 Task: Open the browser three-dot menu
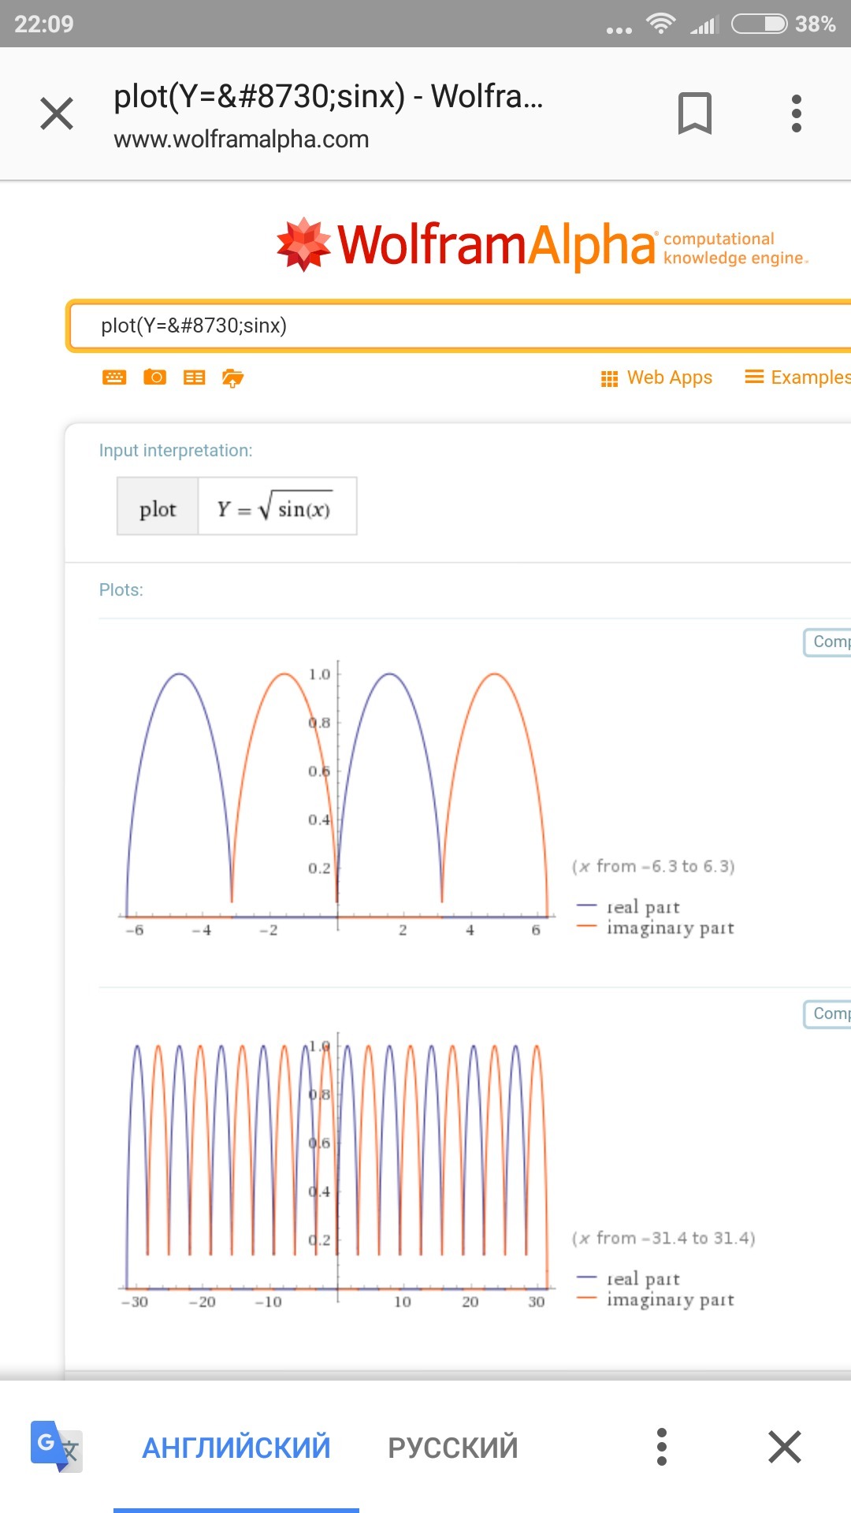(797, 113)
